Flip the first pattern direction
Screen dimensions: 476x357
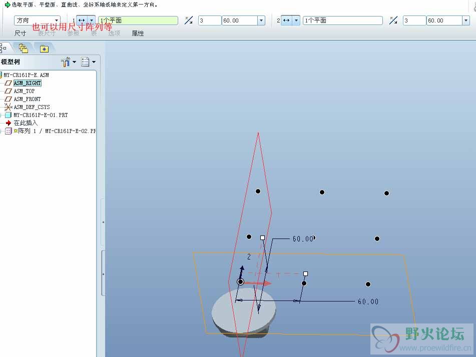click(x=189, y=20)
